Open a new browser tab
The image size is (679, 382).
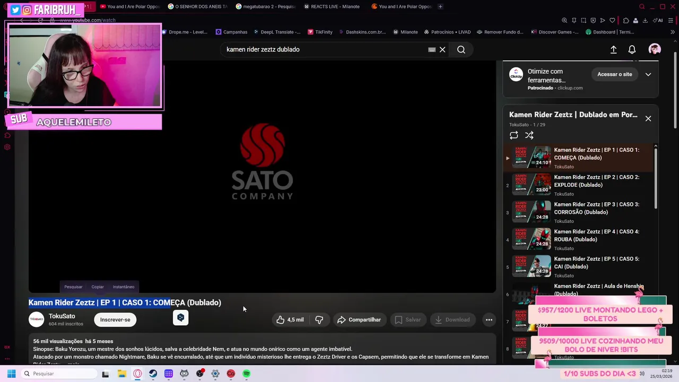coord(440,6)
